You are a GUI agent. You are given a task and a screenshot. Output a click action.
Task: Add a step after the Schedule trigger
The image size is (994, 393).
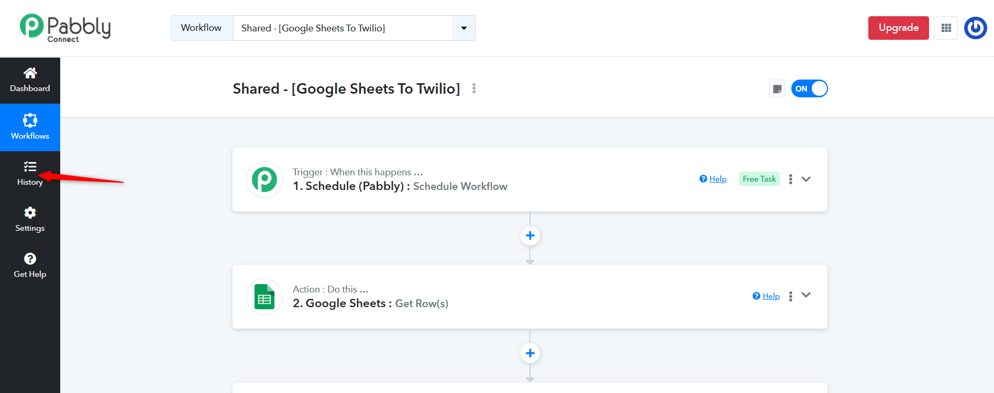530,235
